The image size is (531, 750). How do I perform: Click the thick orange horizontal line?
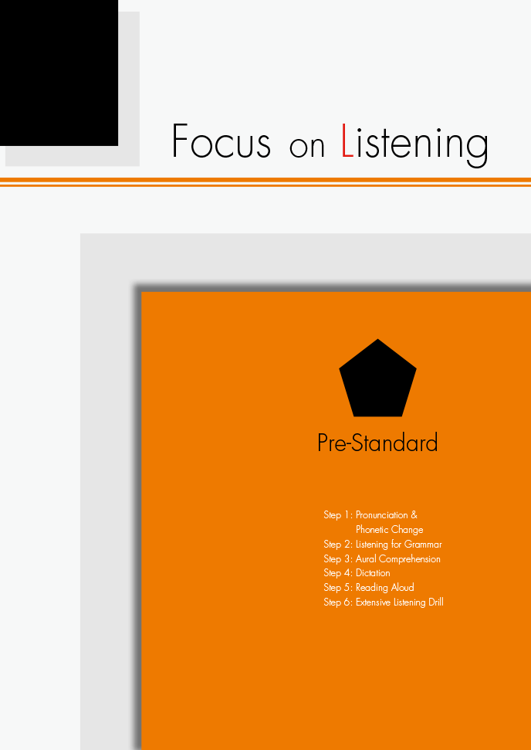tap(265, 180)
